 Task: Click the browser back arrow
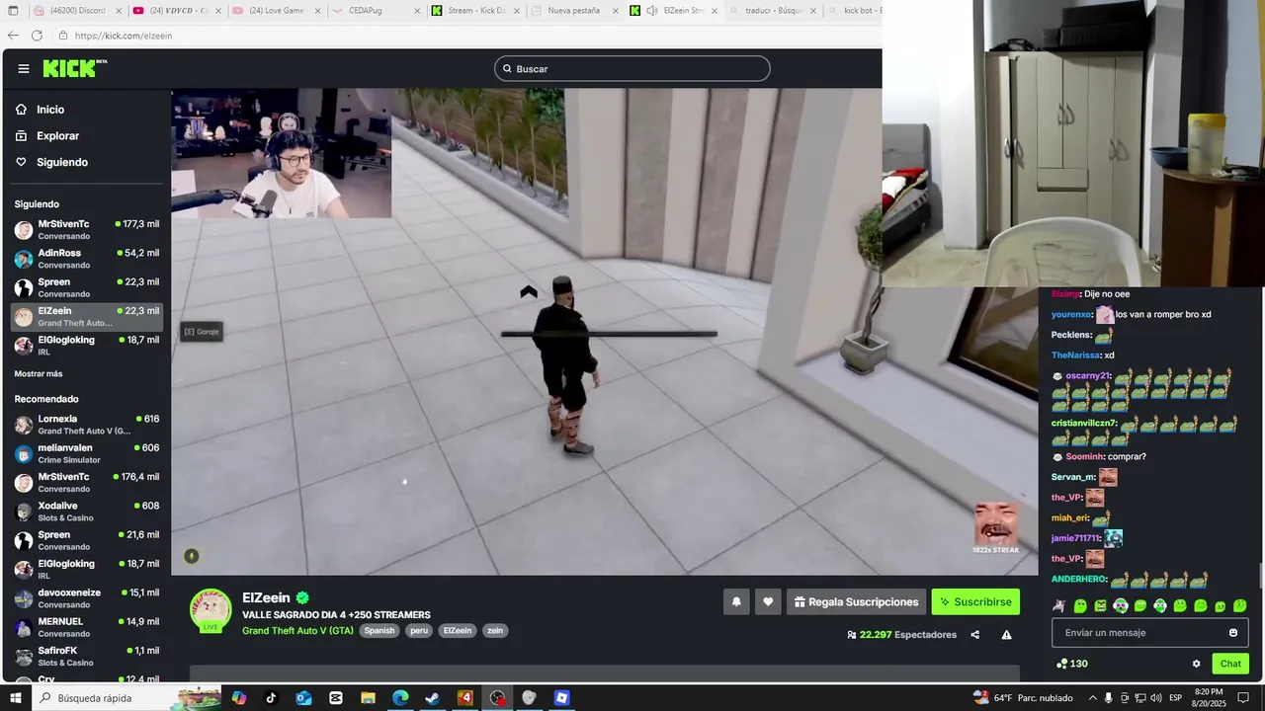tap(13, 36)
